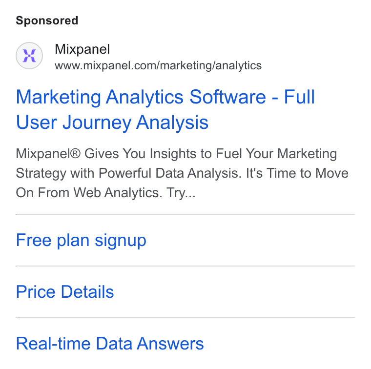Open the Marketing Analytics Software headline link

(165, 109)
